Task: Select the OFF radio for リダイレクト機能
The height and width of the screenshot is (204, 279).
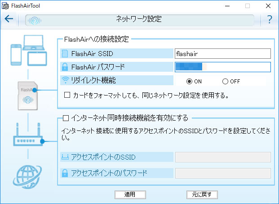Action: tap(225, 82)
